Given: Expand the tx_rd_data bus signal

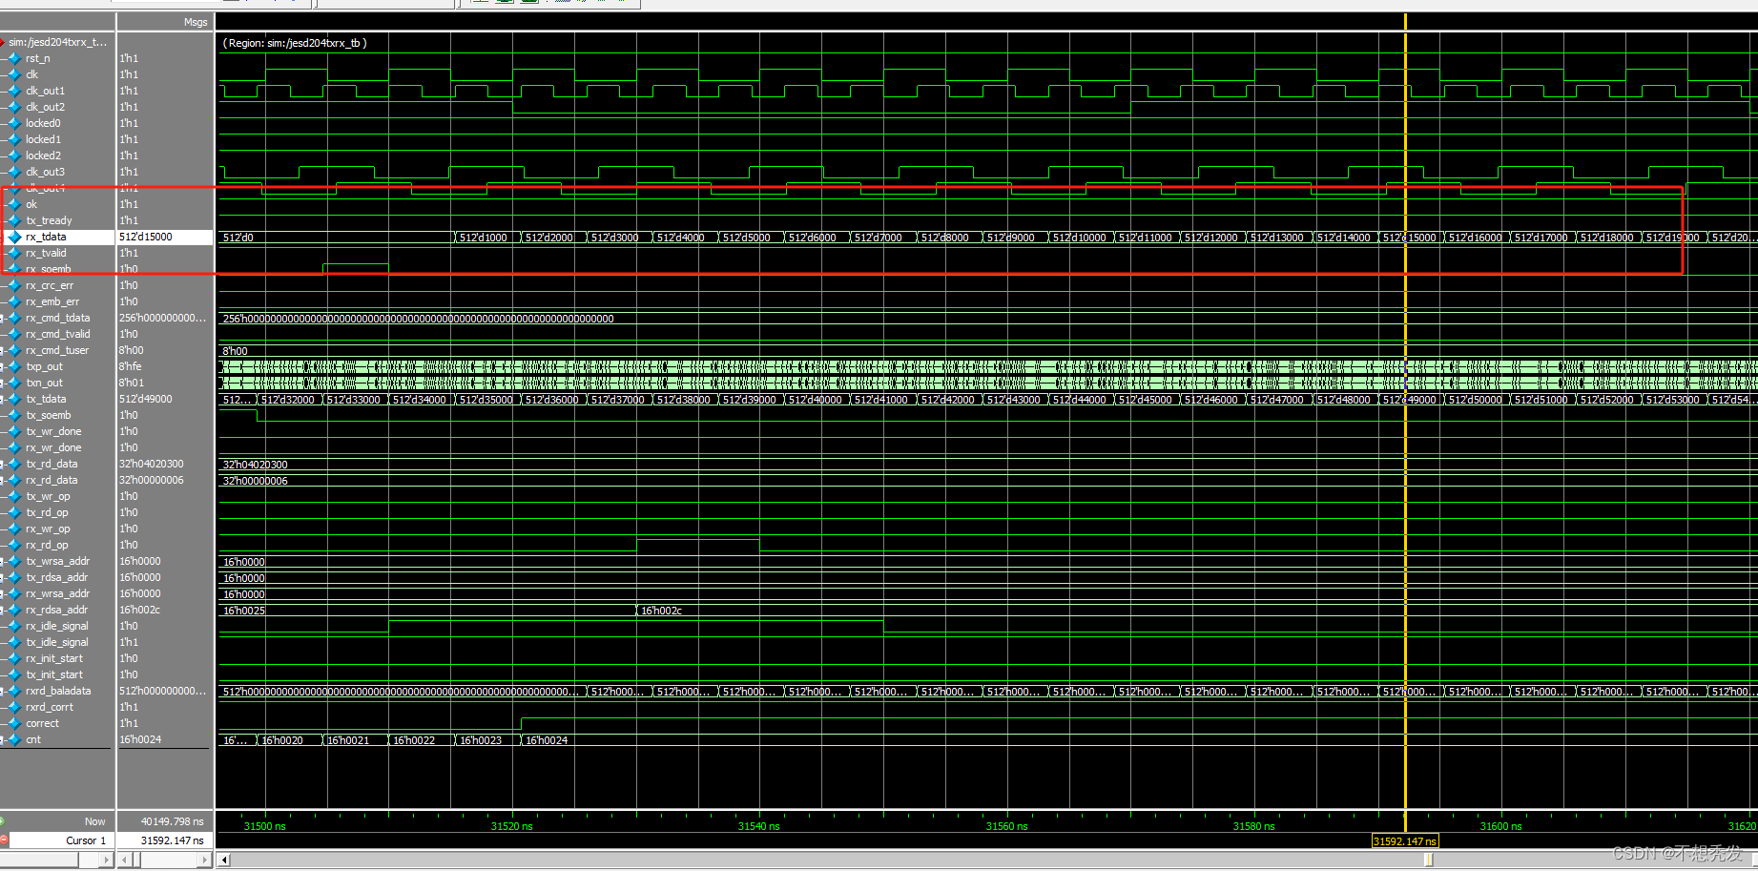Looking at the screenshot, I should point(3,464).
